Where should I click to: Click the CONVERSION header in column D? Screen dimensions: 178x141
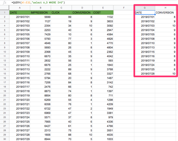[82, 12]
